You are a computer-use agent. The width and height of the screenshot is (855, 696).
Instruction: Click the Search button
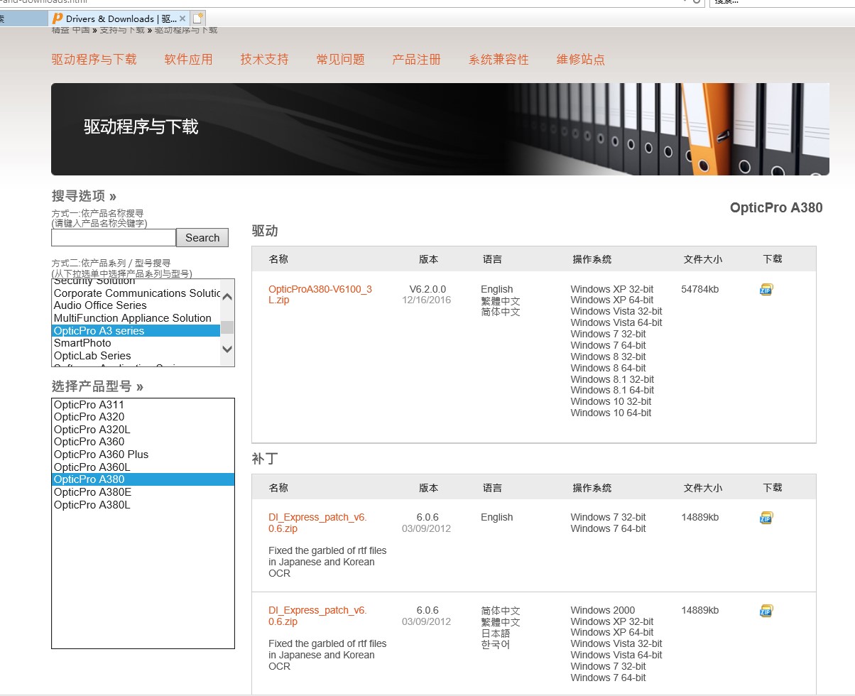click(202, 238)
